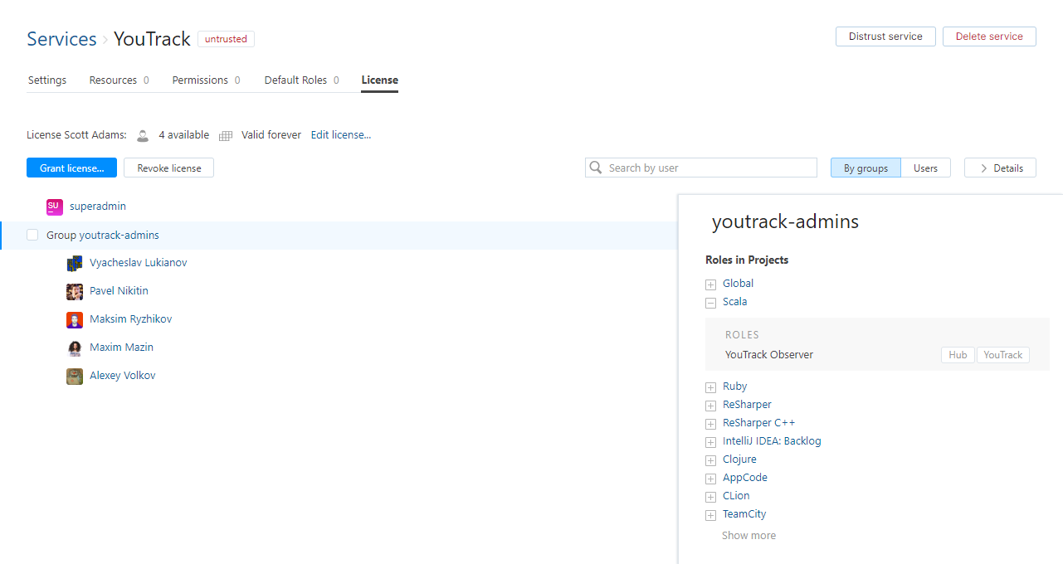This screenshot has height=564, width=1063.
Task: Open the Edit license link
Action: (x=341, y=134)
